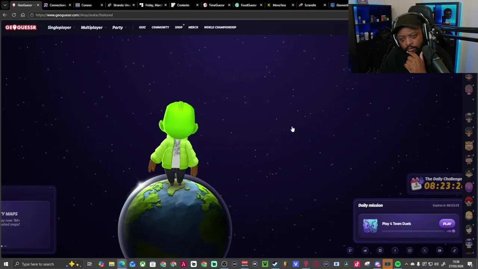Image resolution: width=478 pixels, height=269 pixels.
Task: Select the blonde-haired avatar in the sidebar
Action: point(469,216)
